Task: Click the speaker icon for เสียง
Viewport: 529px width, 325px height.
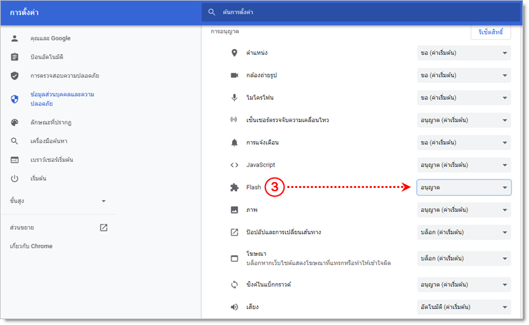Action: coord(234,307)
